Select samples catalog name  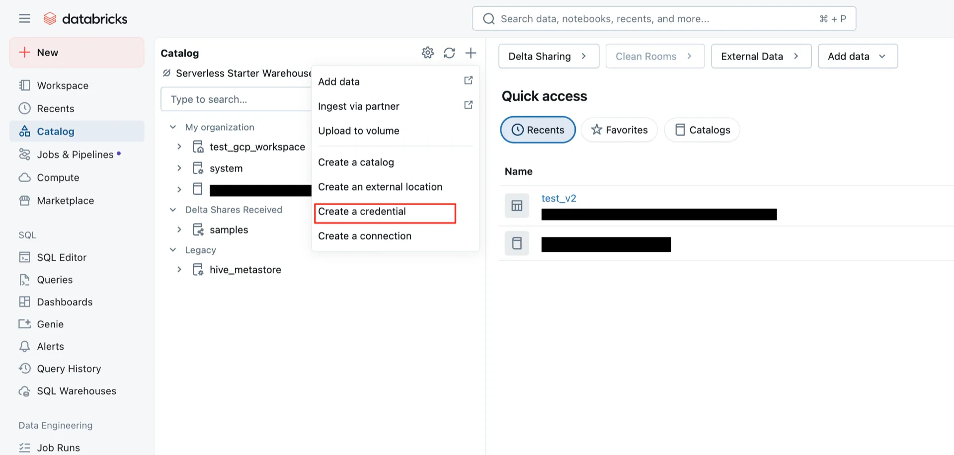(x=229, y=230)
